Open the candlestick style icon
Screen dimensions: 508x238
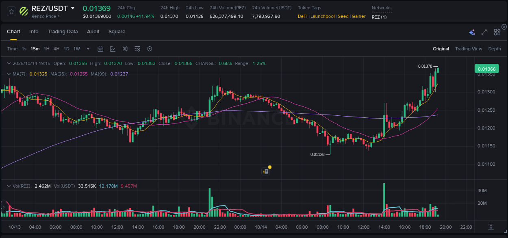pos(125,48)
